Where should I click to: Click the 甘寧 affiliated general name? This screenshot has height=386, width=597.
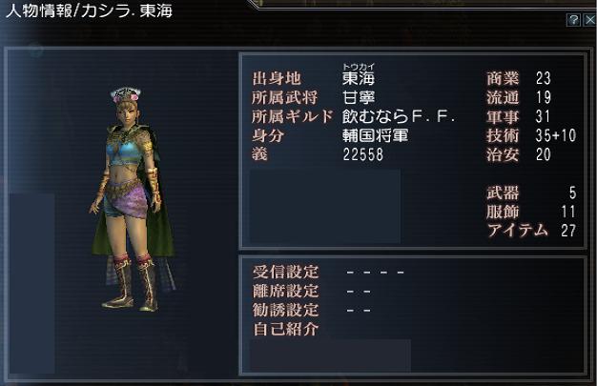click(359, 98)
